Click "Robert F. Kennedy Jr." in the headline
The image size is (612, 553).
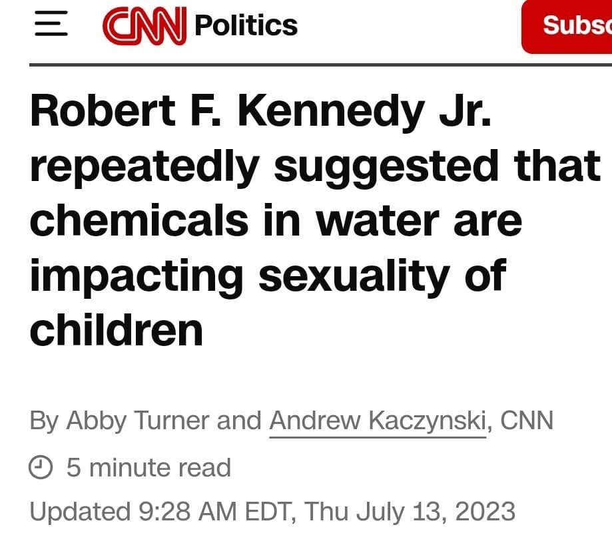pyautogui.click(x=261, y=111)
